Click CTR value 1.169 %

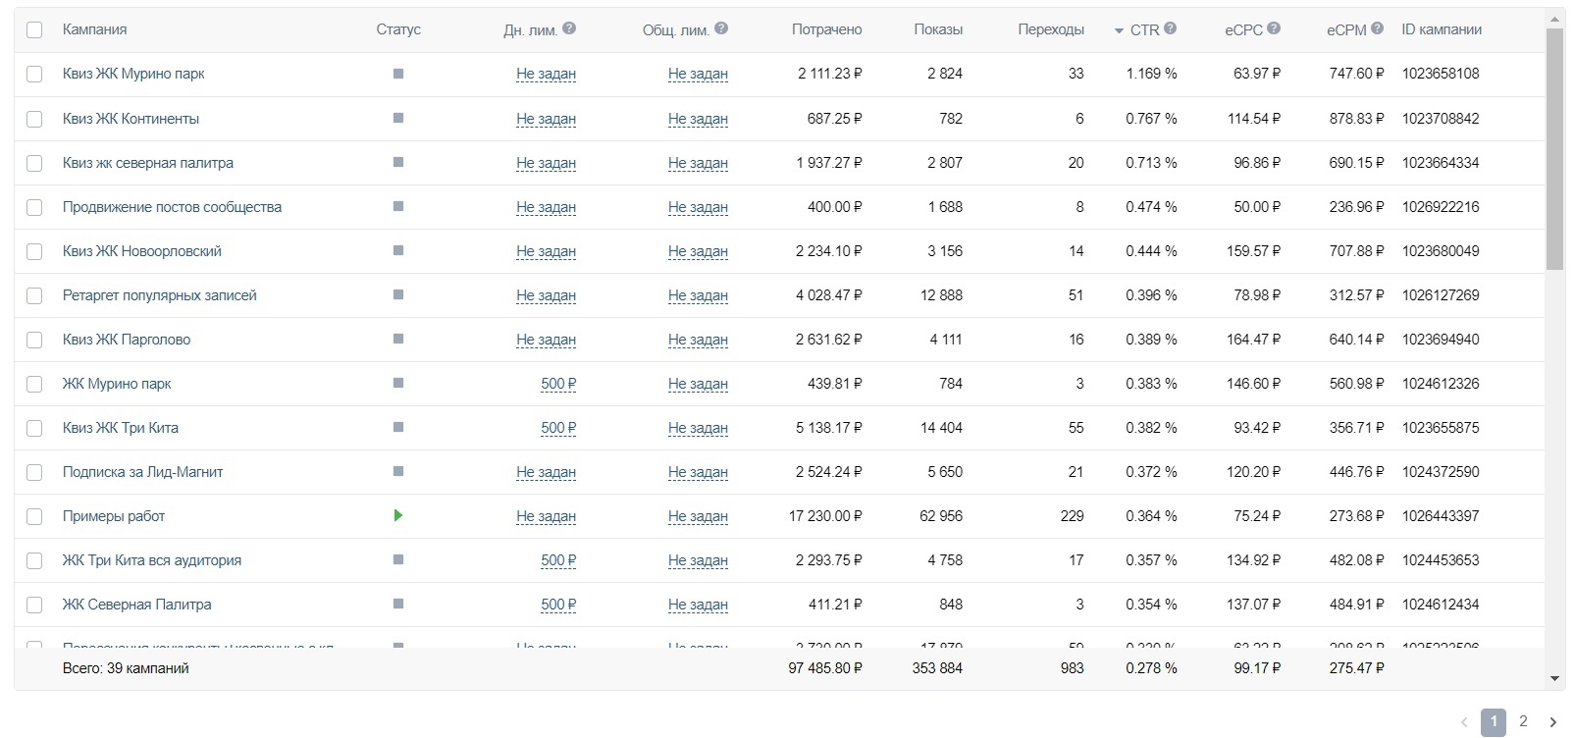tap(1151, 74)
